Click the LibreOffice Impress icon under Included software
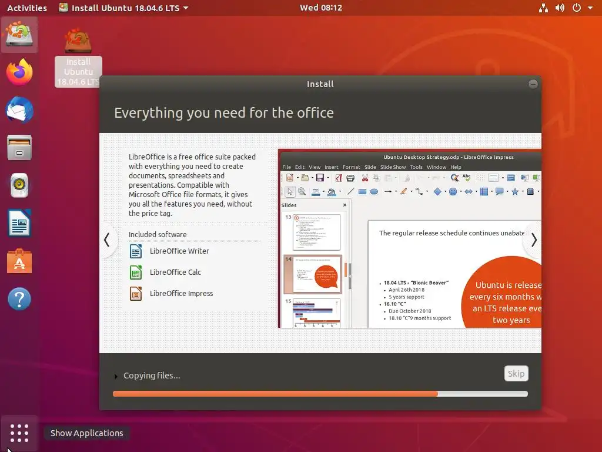Viewport: 602px width, 452px height. (x=136, y=293)
